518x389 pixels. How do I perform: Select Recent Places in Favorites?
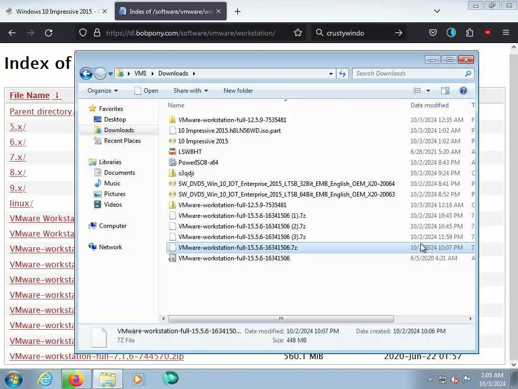tap(117, 141)
